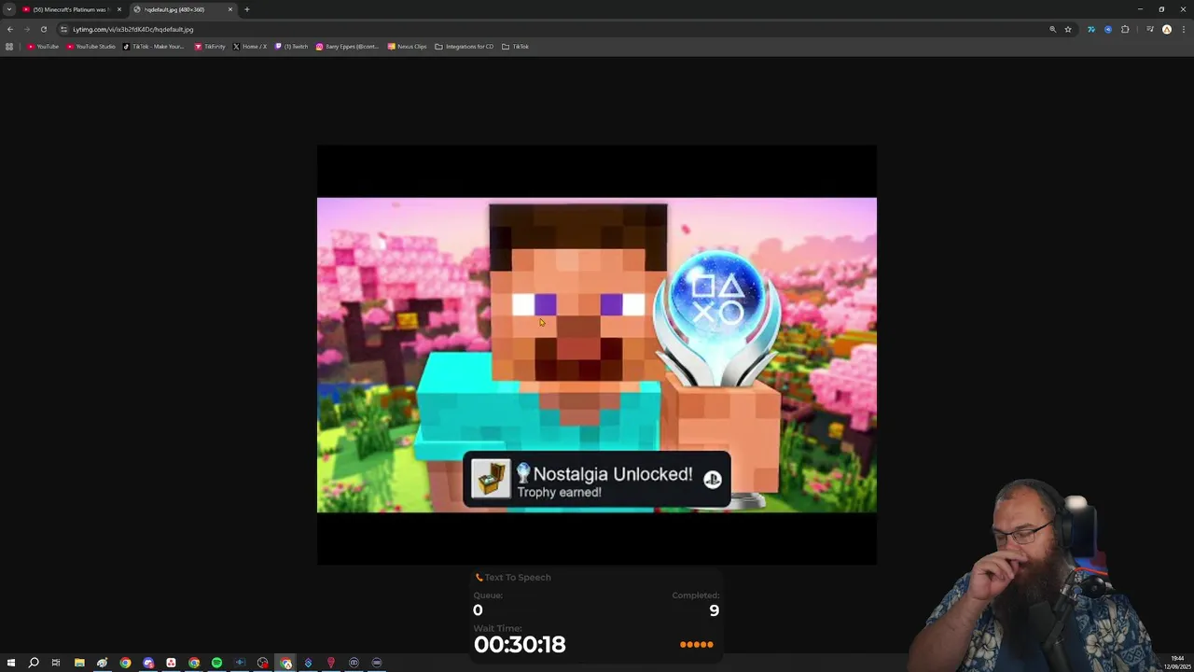Image resolution: width=1194 pixels, height=672 pixels.
Task: View site information icon in address bar
Action: pyautogui.click(x=63, y=29)
